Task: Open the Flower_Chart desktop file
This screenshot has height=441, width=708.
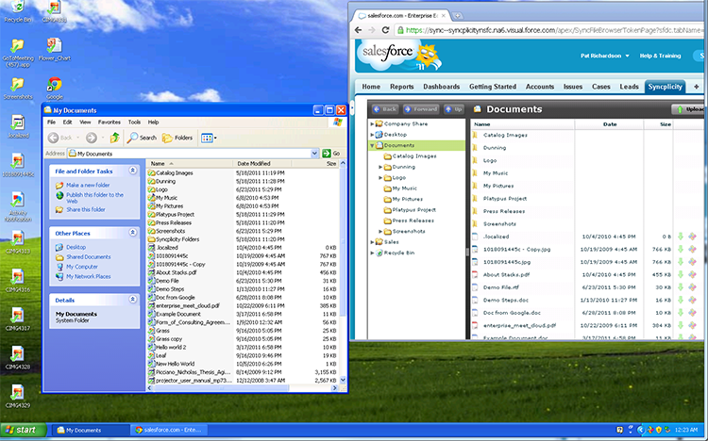Action: (x=54, y=50)
